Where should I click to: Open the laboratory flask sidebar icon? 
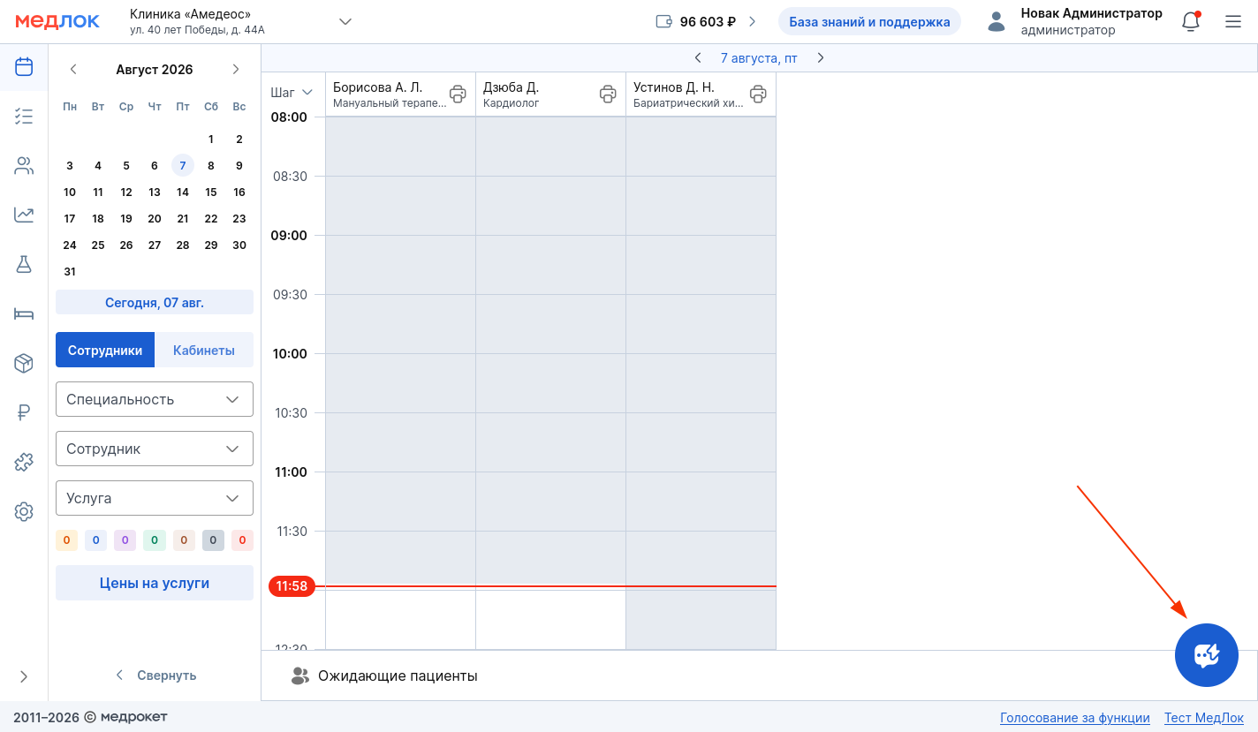tap(24, 264)
